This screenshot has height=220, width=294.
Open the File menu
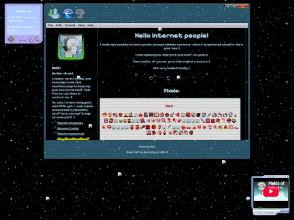pos(51,25)
